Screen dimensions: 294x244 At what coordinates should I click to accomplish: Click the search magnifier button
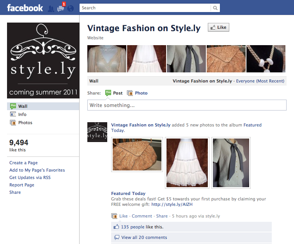(215, 8)
